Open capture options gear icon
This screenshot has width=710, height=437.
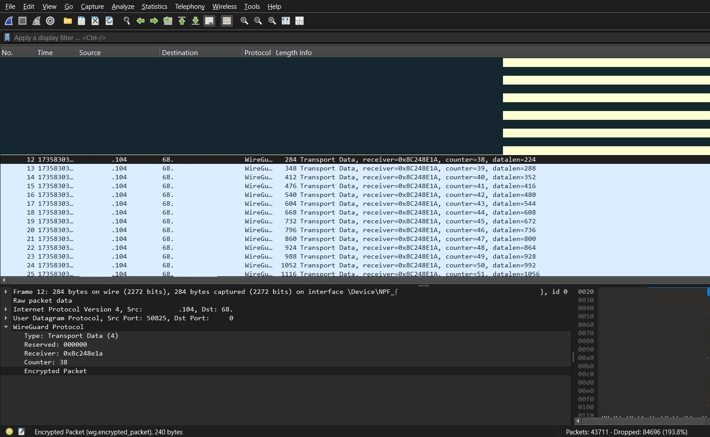50,21
